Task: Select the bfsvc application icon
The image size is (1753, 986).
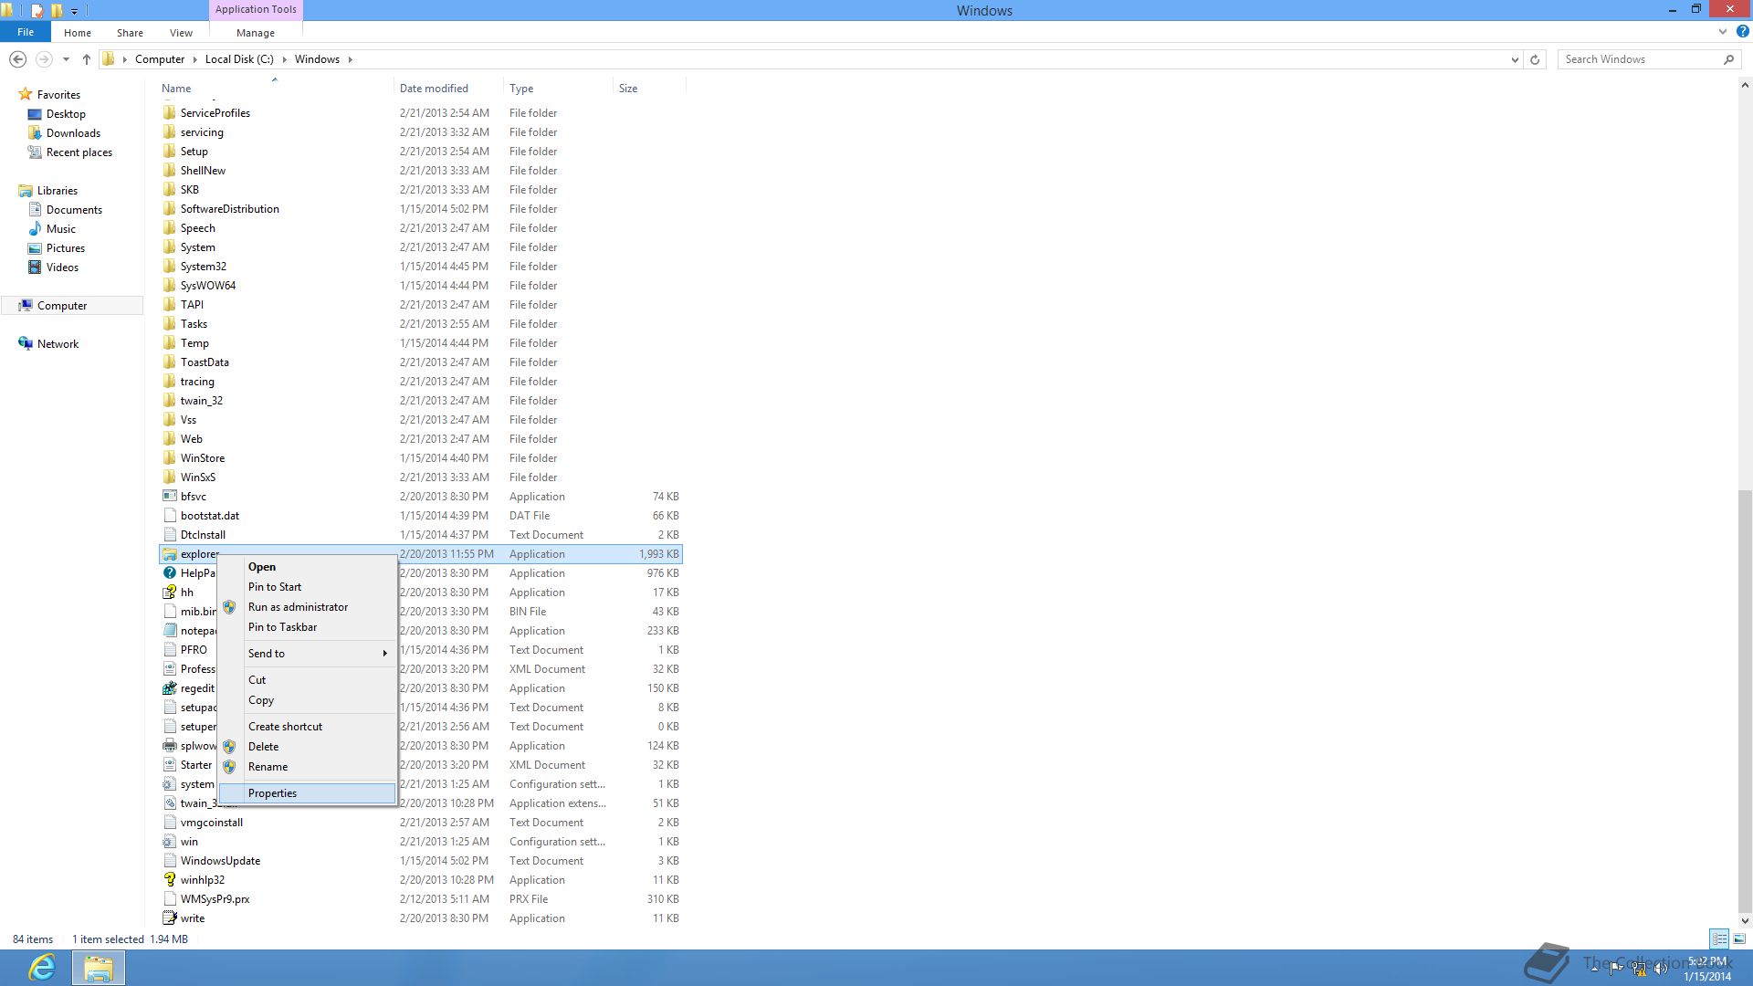Action: [x=170, y=497]
